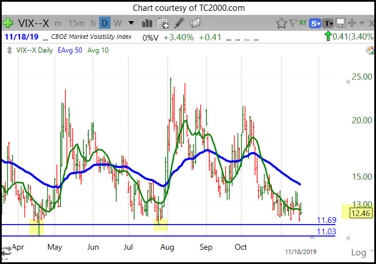Click the gray triangle marker near 25.00
This screenshot has width=376, height=264.
347,82
